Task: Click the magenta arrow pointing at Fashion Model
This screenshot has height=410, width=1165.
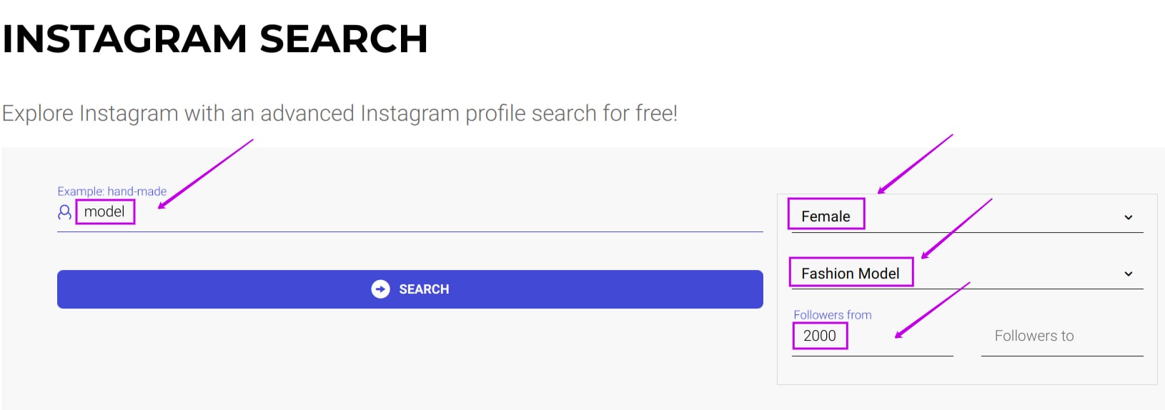Action: coord(956,229)
